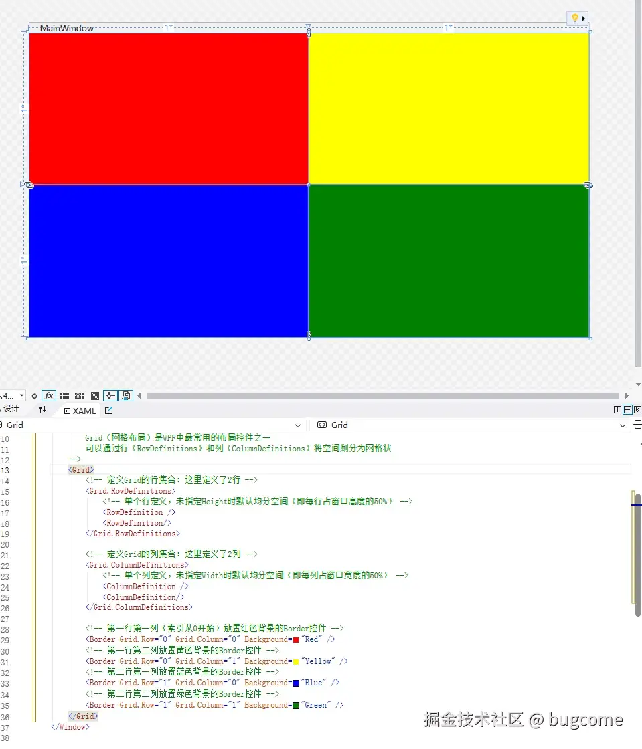Click down arrow of designer vertical scrollbar
The width and height of the screenshot is (642, 749).
638,384
